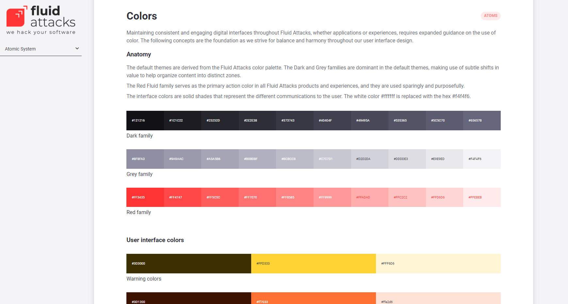This screenshot has width=568, height=304.
Task: Select the #ff7033 orange swatch
Action: (x=314, y=298)
